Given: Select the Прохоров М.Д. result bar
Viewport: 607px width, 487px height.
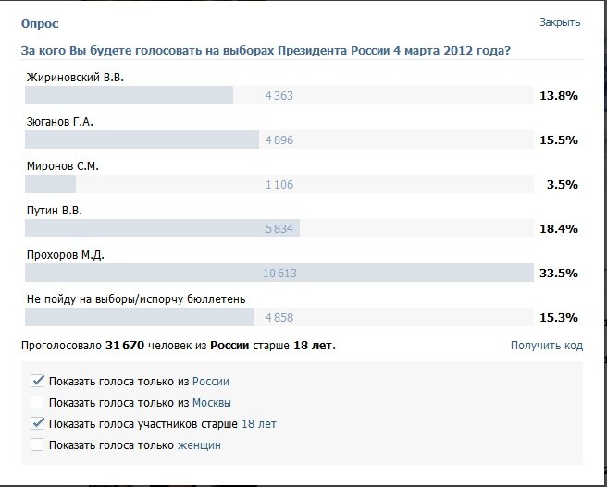Looking at the screenshot, I should (x=279, y=274).
